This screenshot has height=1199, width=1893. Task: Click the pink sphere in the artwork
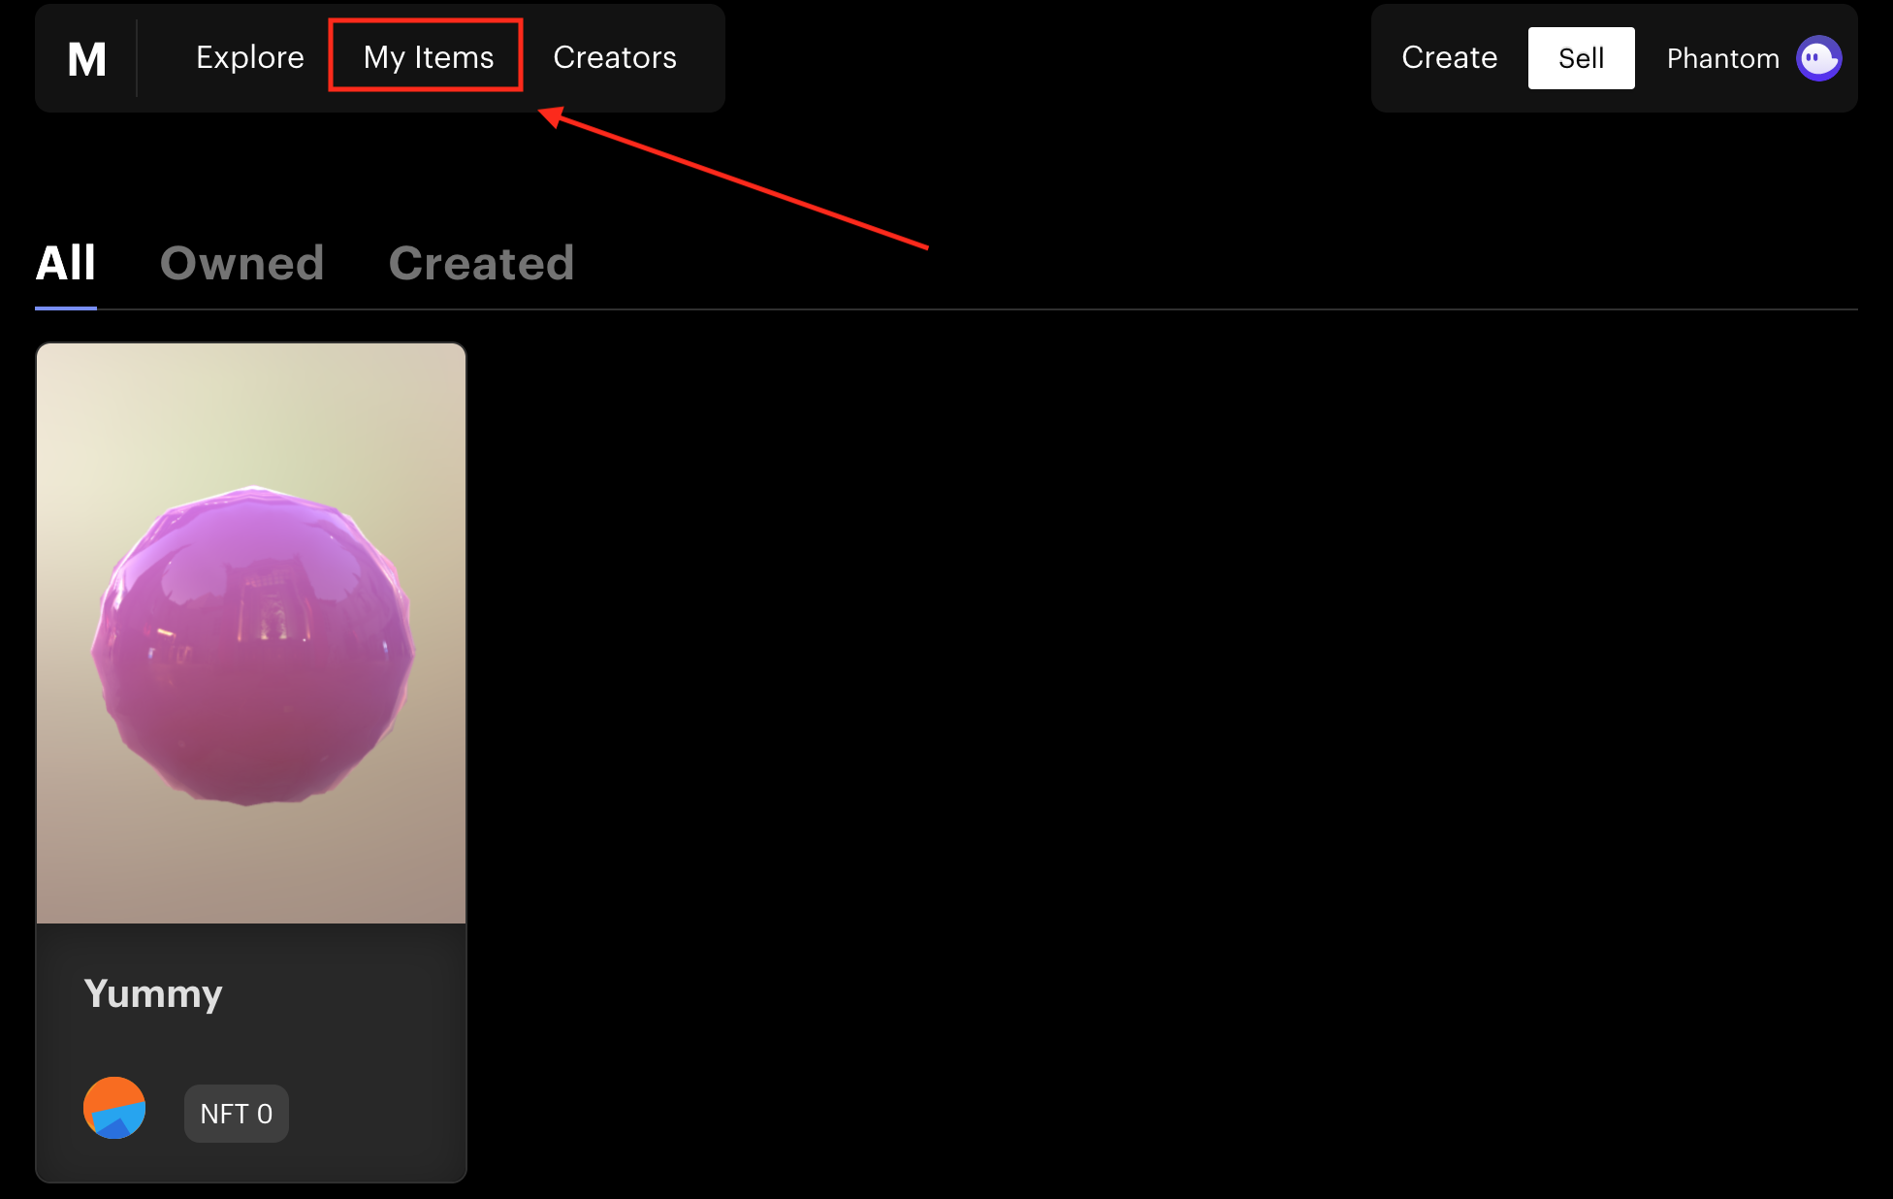(253, 646)
